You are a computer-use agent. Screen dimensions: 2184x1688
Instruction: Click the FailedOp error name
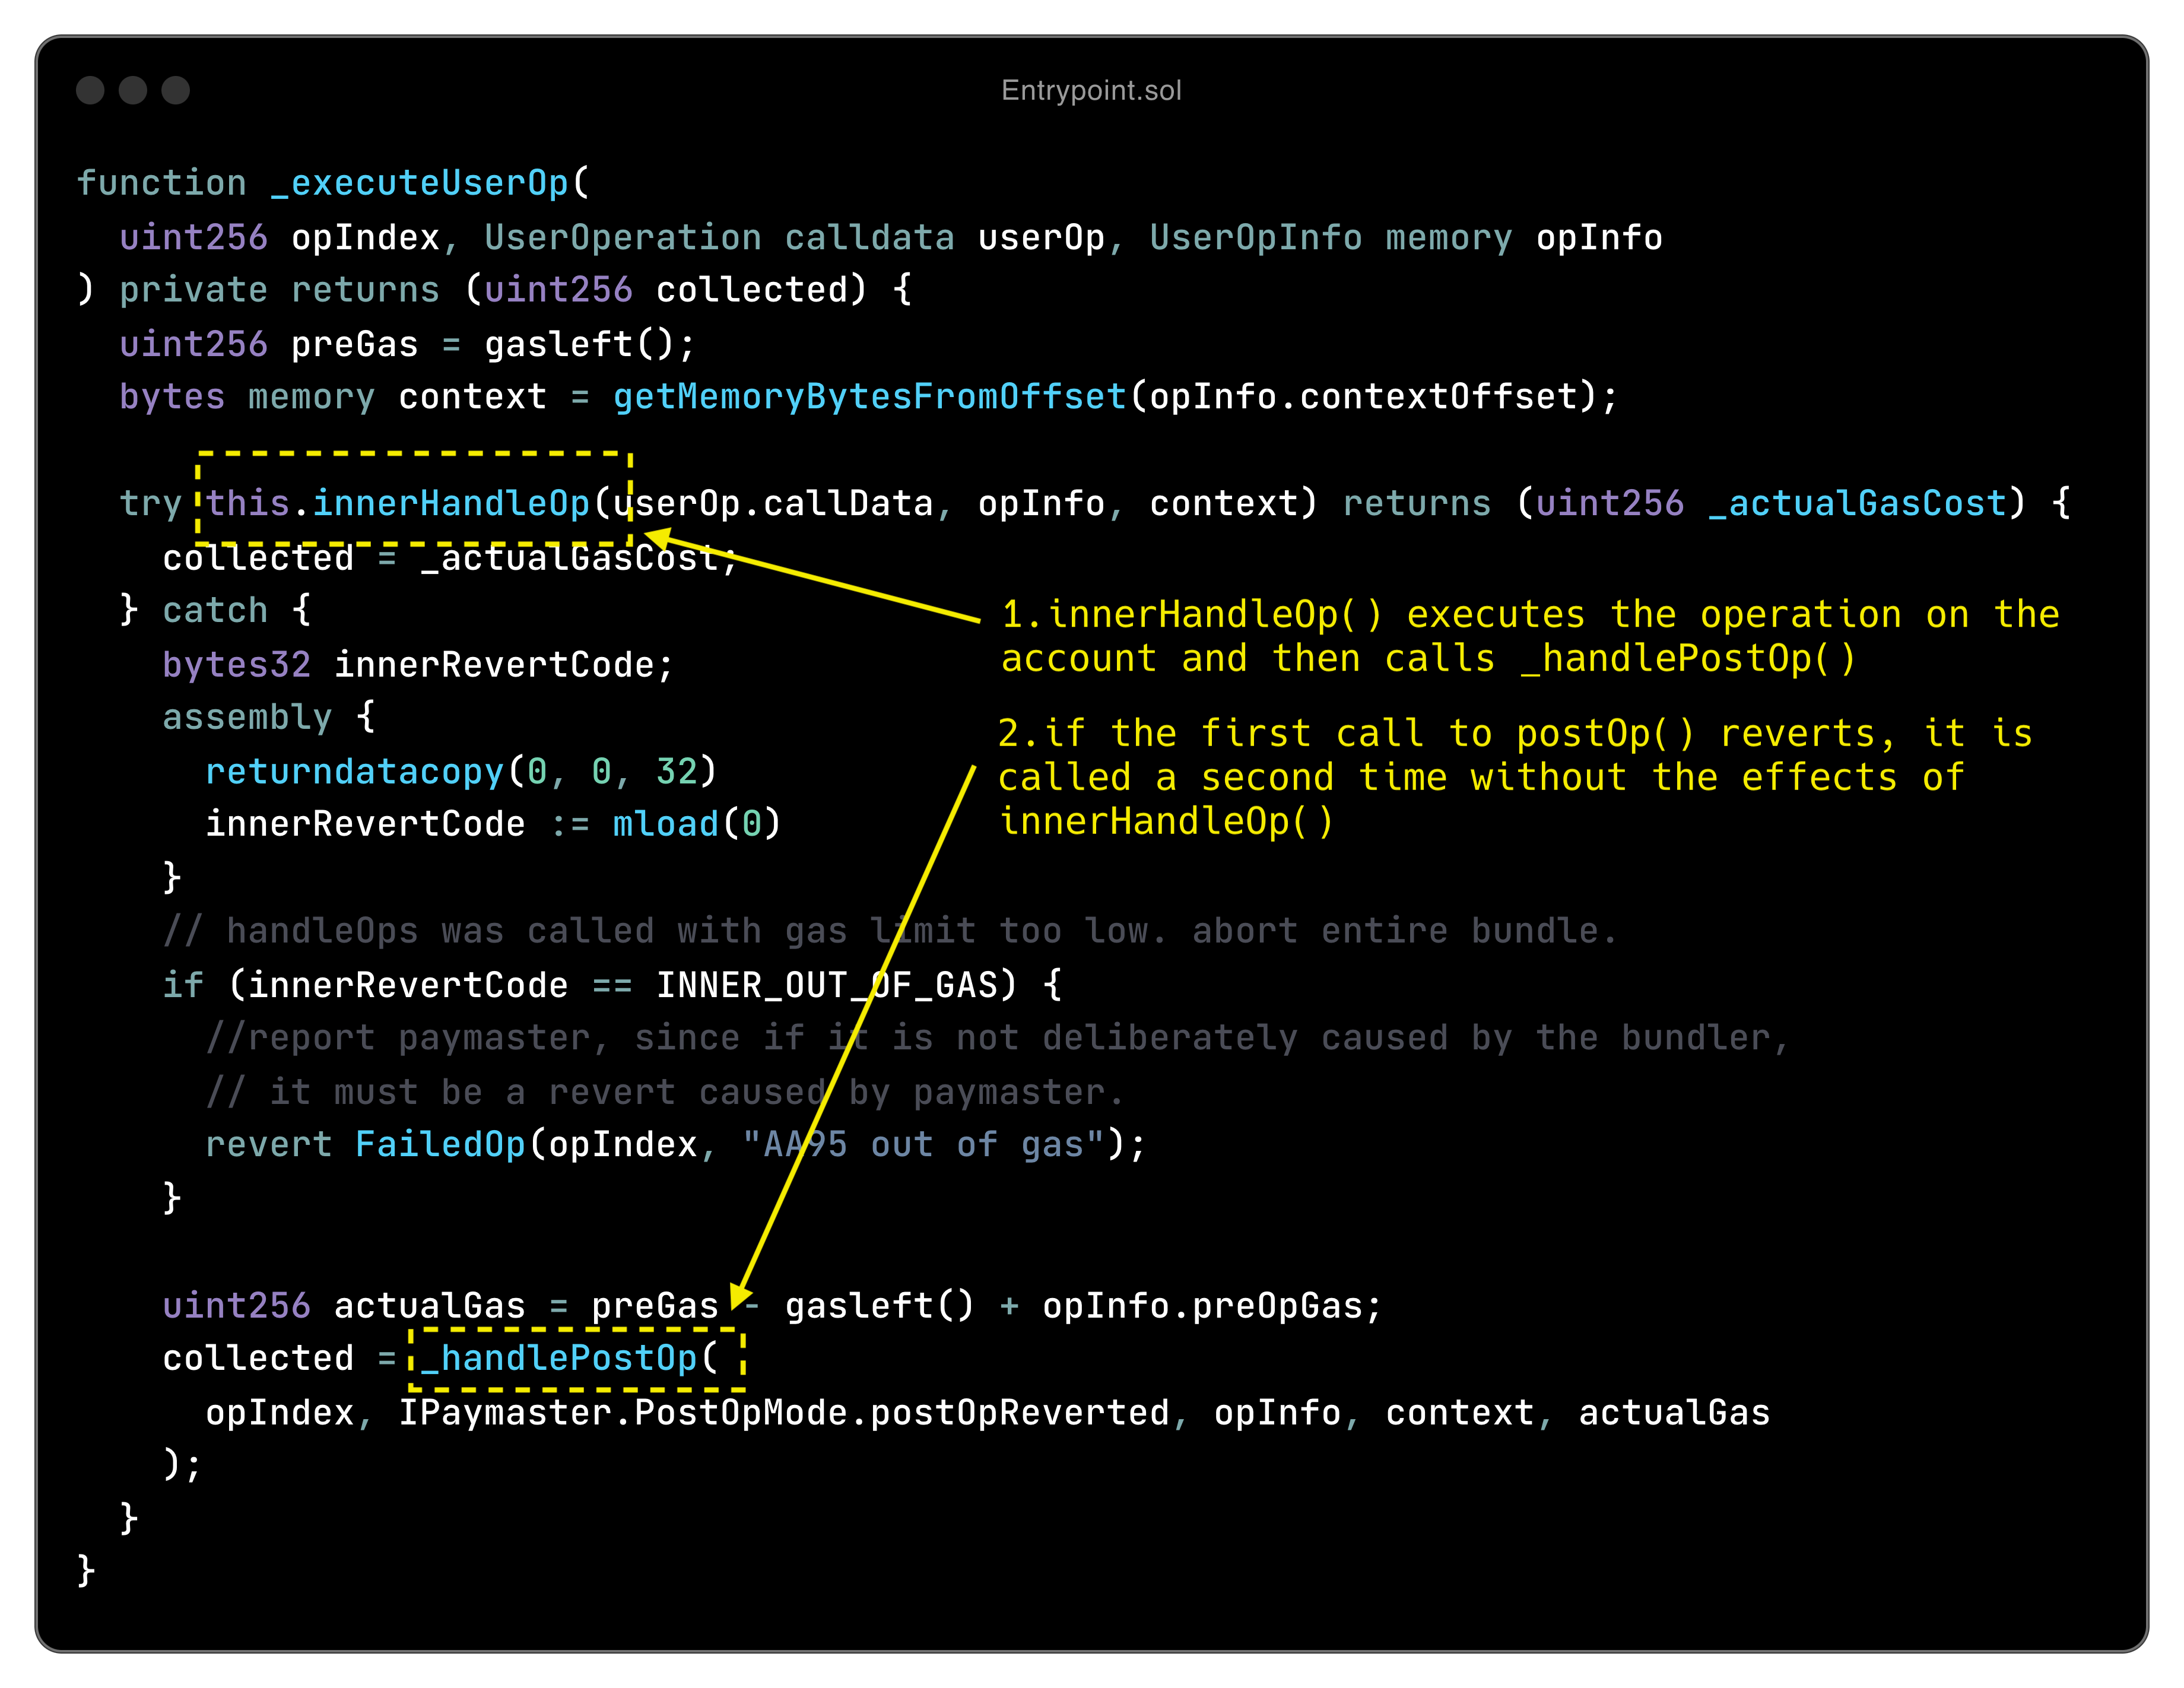[440, 1144]
